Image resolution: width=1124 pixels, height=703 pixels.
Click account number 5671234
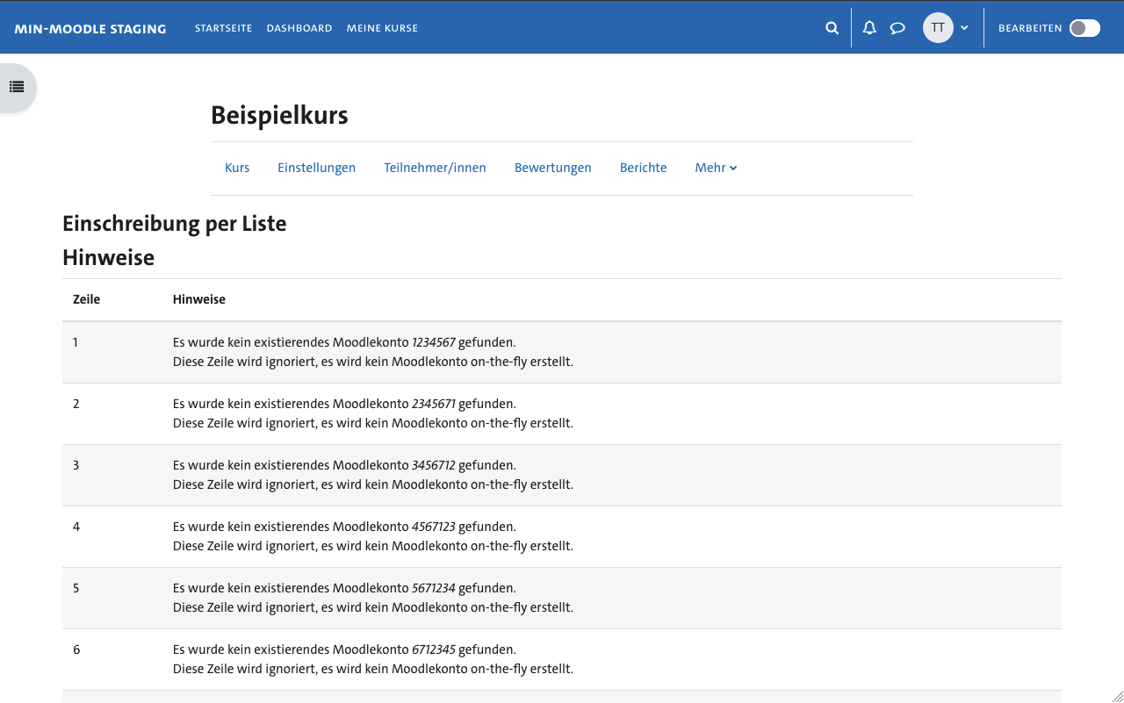pyautogui.click(x=434, y=588)
